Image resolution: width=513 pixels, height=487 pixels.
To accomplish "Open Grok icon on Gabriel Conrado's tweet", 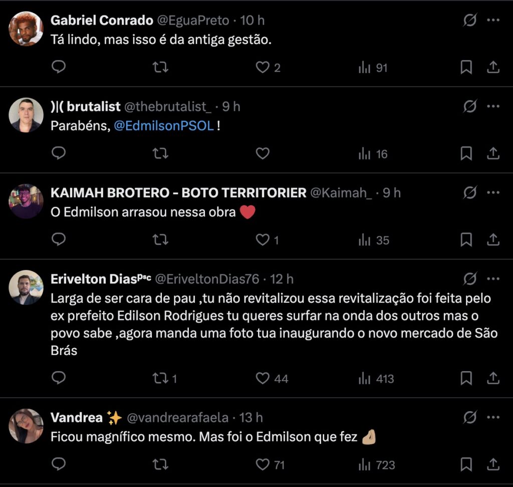I will tap(470, 21).
